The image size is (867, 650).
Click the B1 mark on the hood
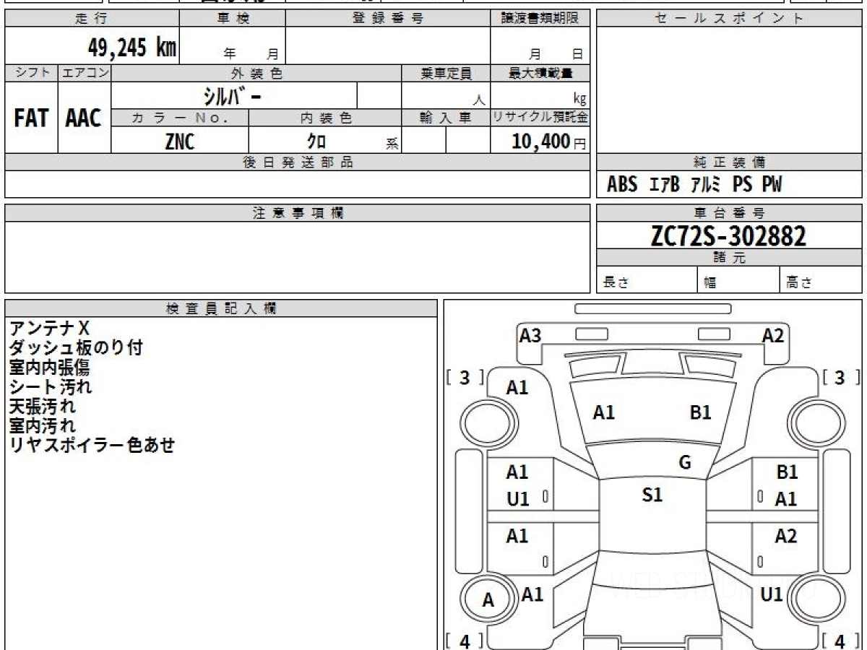tap(700, 412)
